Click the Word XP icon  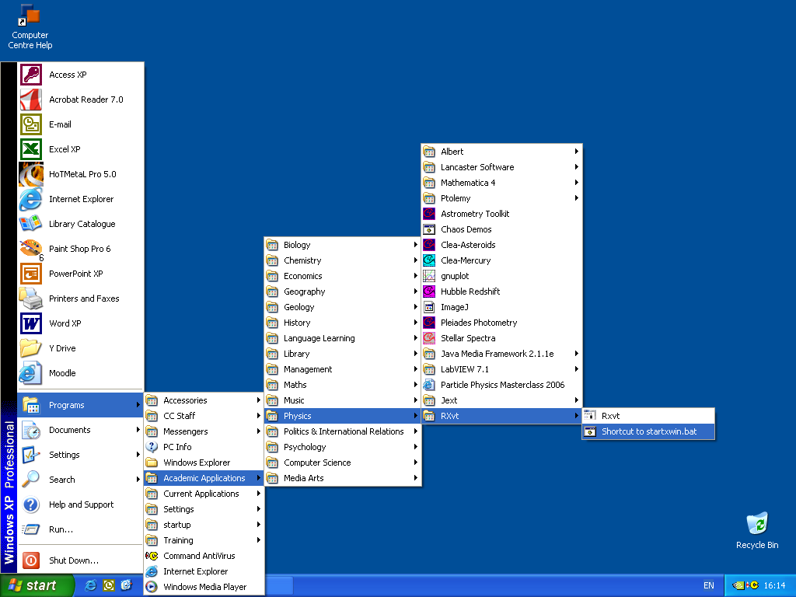[31, 323]
